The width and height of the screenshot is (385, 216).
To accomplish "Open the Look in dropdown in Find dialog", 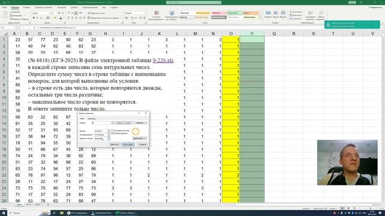I will coord(109,139).
